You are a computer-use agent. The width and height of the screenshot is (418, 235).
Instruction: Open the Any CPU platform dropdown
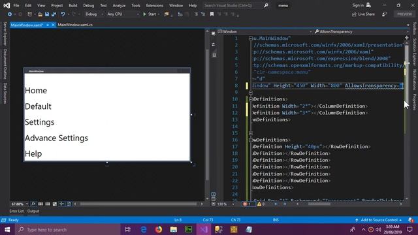click(x=123, y=14)
